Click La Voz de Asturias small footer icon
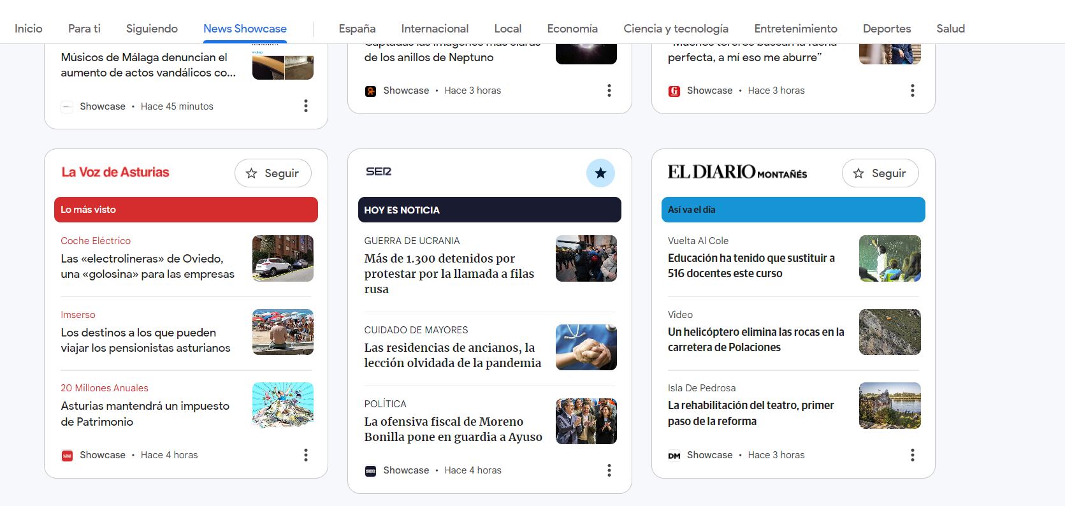The image size is (1065, 506). [67, 455]
